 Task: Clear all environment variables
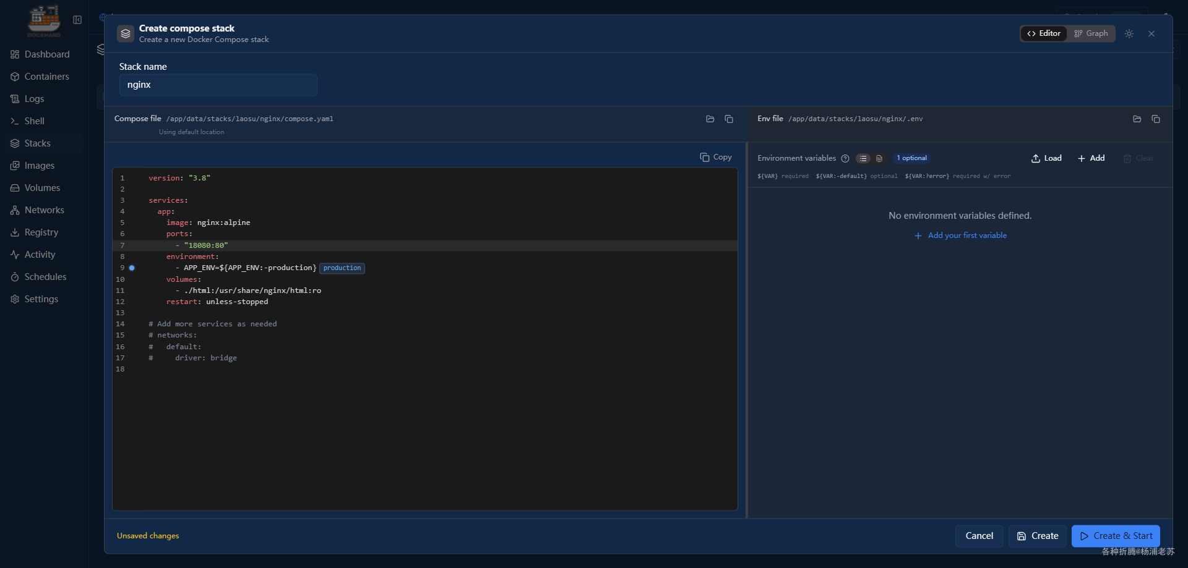pyautogui.click(x=1138, y=158)
